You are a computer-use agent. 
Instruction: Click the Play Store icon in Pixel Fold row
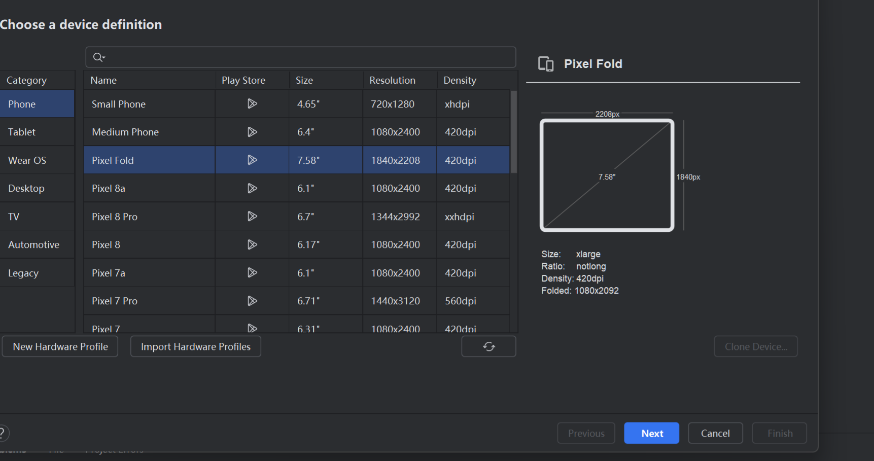pos(252,160)
